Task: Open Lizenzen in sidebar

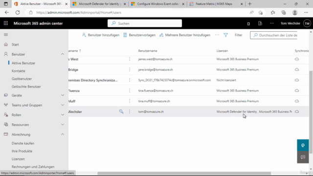Action: (18, 159)
